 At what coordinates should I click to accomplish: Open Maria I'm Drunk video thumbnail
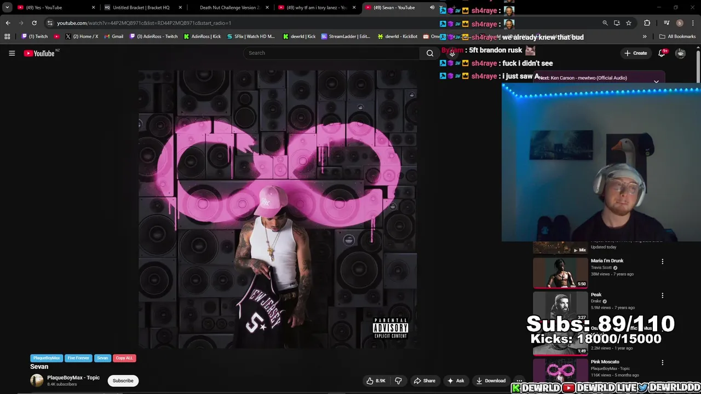(560, 273)
